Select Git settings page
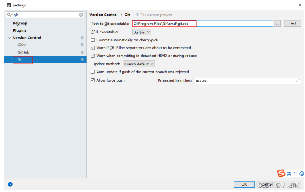 click(x=45, y=60)
